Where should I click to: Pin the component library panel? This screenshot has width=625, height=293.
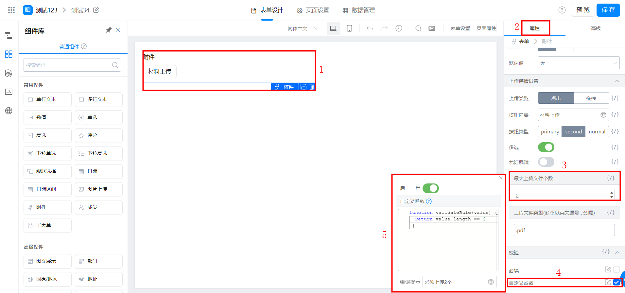[109, 30]
